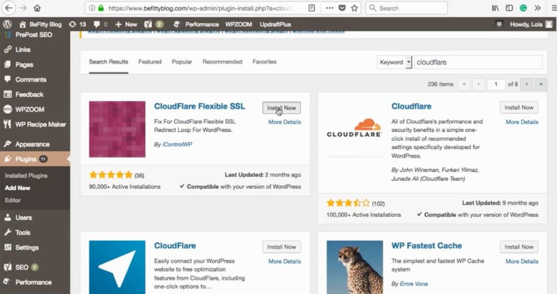Install WP Fastest Cache now
The image size is (557, 294).
coord(519,247)
